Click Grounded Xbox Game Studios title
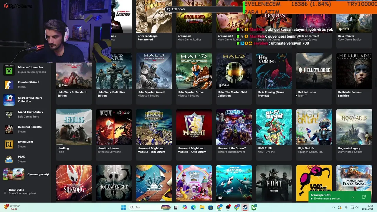Screen dimensions: 377x212 (x=184, y=36)
